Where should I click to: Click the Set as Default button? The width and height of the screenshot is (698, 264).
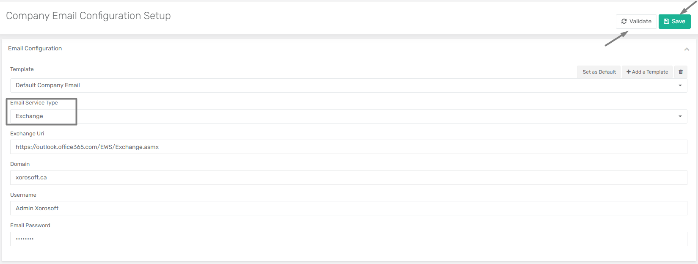pos(599,72)
